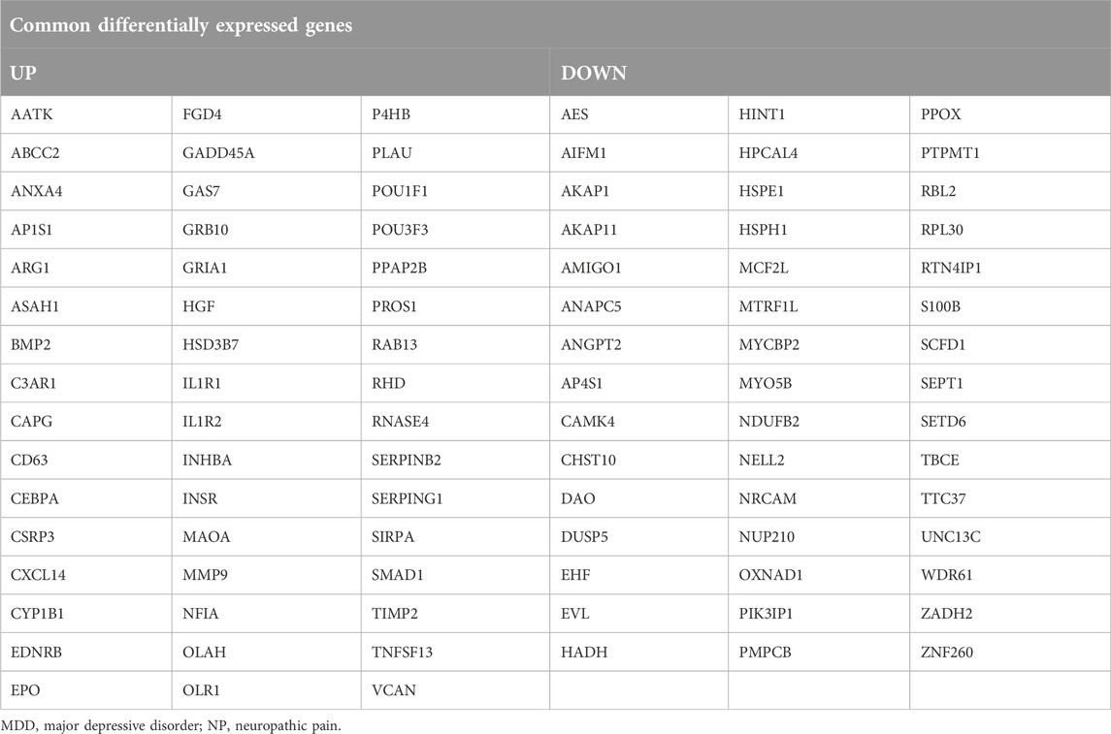Image resolution: width=1111 pixels, height=734 pixels.
Task: Click the UNC13C table cell
Action: click(1010, 536)
